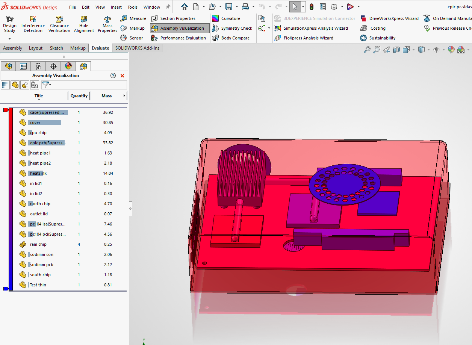
Task: Open Clearance Verification
Action: 59,24
